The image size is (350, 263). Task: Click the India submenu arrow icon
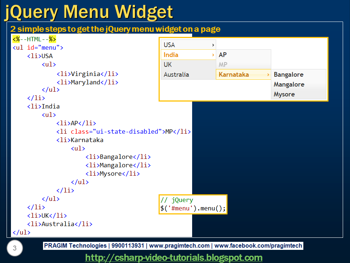(213, 54)
